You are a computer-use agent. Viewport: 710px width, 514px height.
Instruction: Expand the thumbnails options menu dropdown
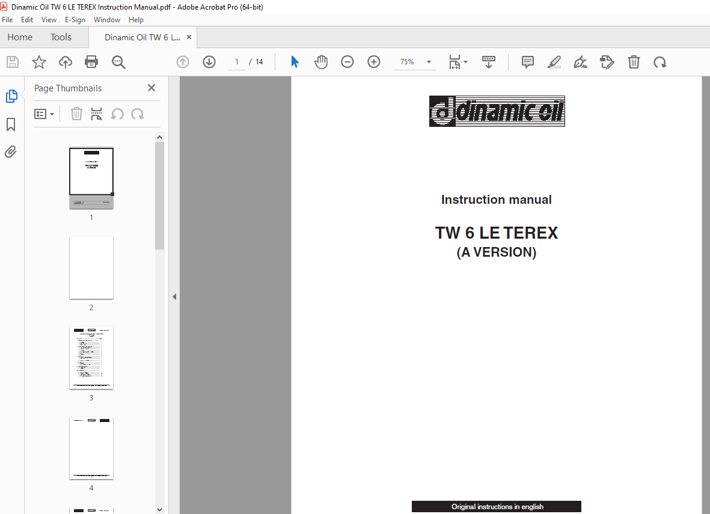(44, 114)
